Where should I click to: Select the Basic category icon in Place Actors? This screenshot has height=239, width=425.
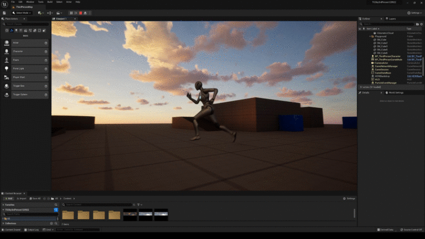click(12, 30)
